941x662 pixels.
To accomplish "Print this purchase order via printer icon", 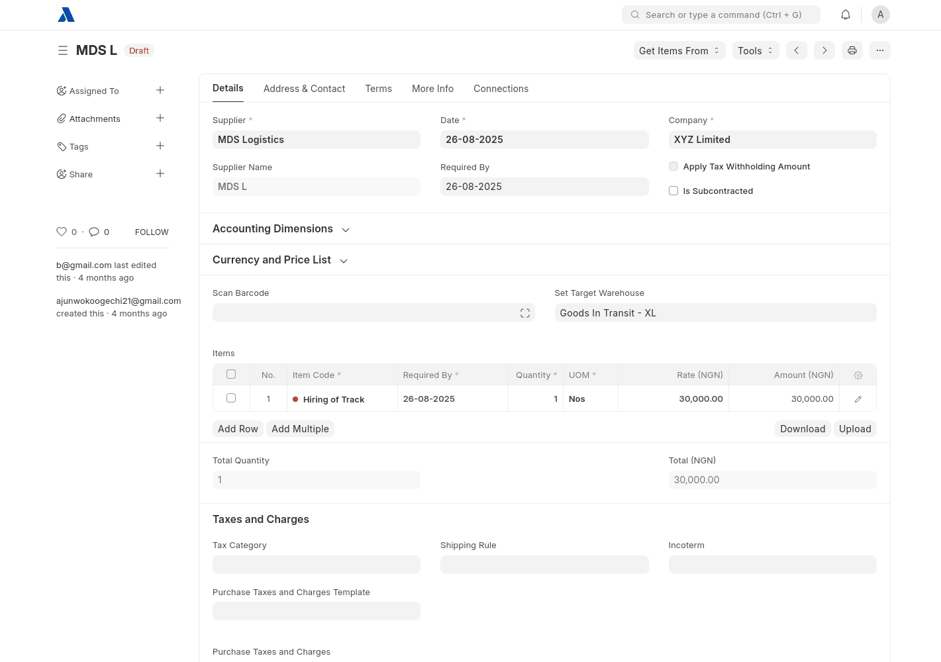I will point(852,50).
